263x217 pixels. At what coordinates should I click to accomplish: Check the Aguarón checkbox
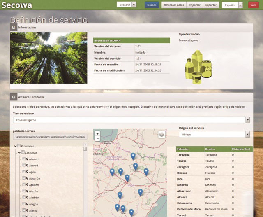pyautogui.click(x=24, y=178)
